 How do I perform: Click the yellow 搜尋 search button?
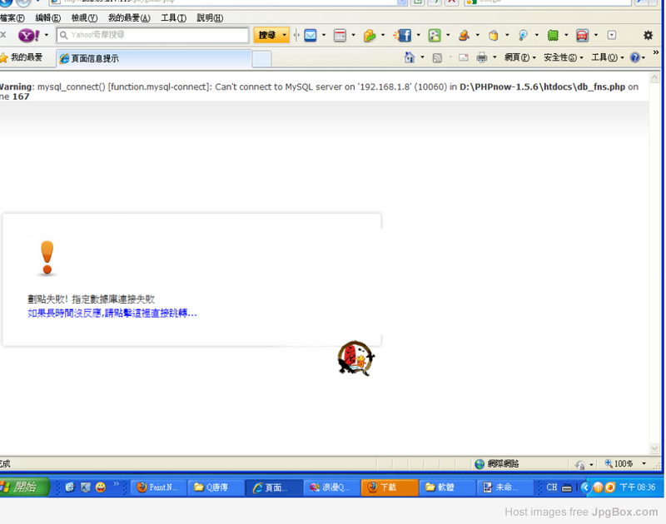(266, 35)
